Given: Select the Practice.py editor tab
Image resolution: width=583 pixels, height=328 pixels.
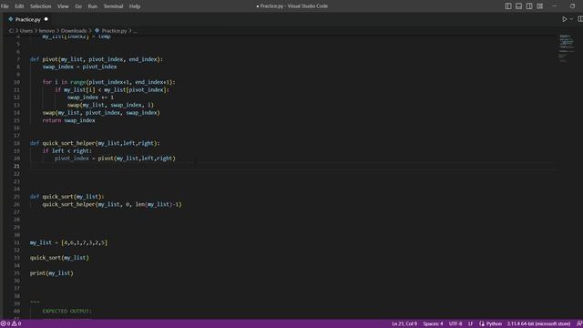Looking at the screenshot, I should point(28,19).
